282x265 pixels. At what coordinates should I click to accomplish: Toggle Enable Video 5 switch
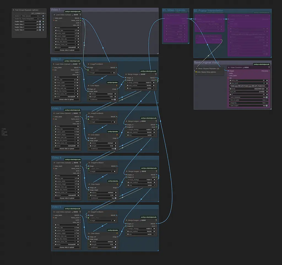(x=40, y=30)
